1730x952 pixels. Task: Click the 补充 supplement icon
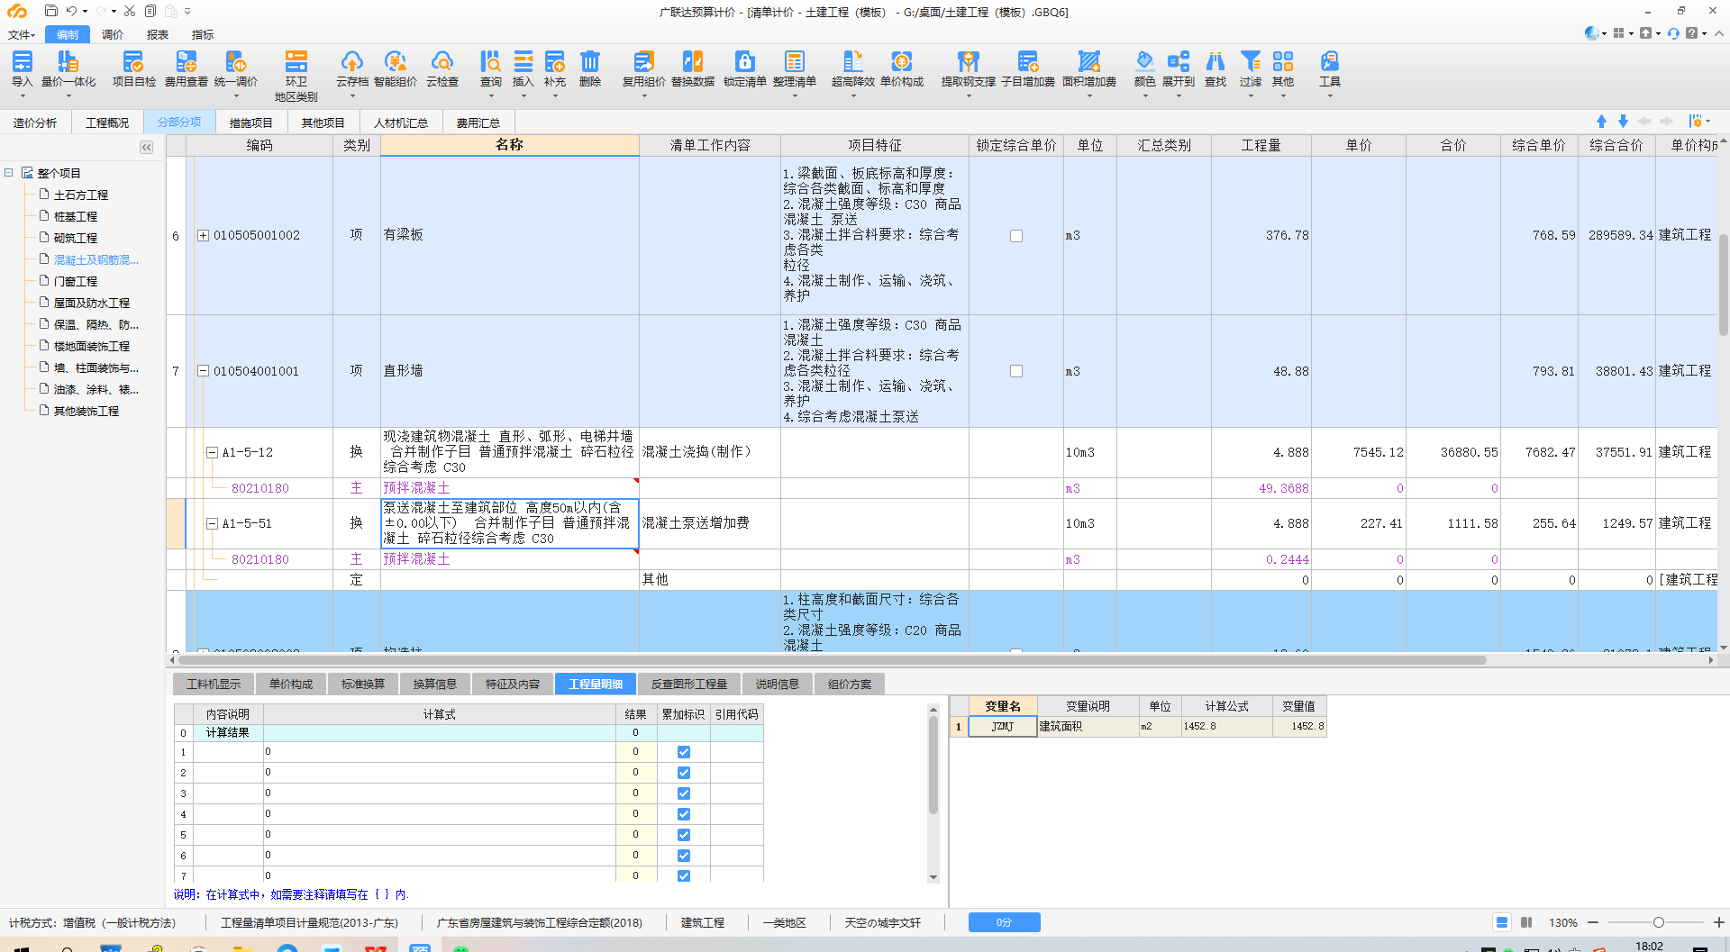554,68
